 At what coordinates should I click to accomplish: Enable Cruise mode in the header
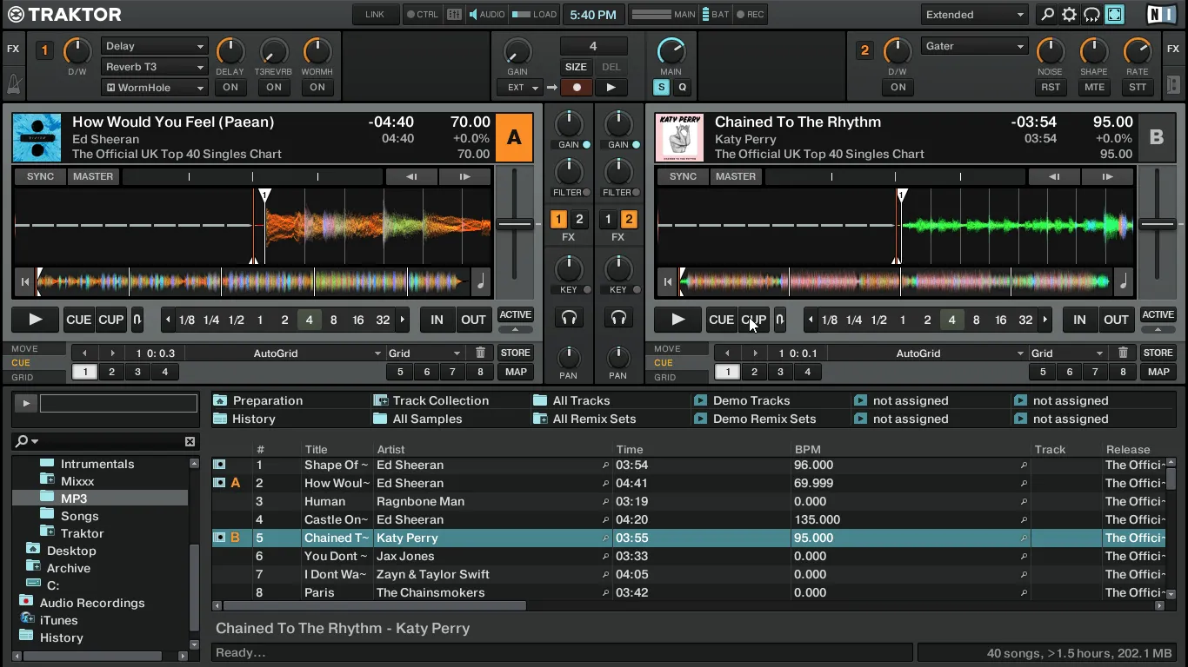[1091, 15]
